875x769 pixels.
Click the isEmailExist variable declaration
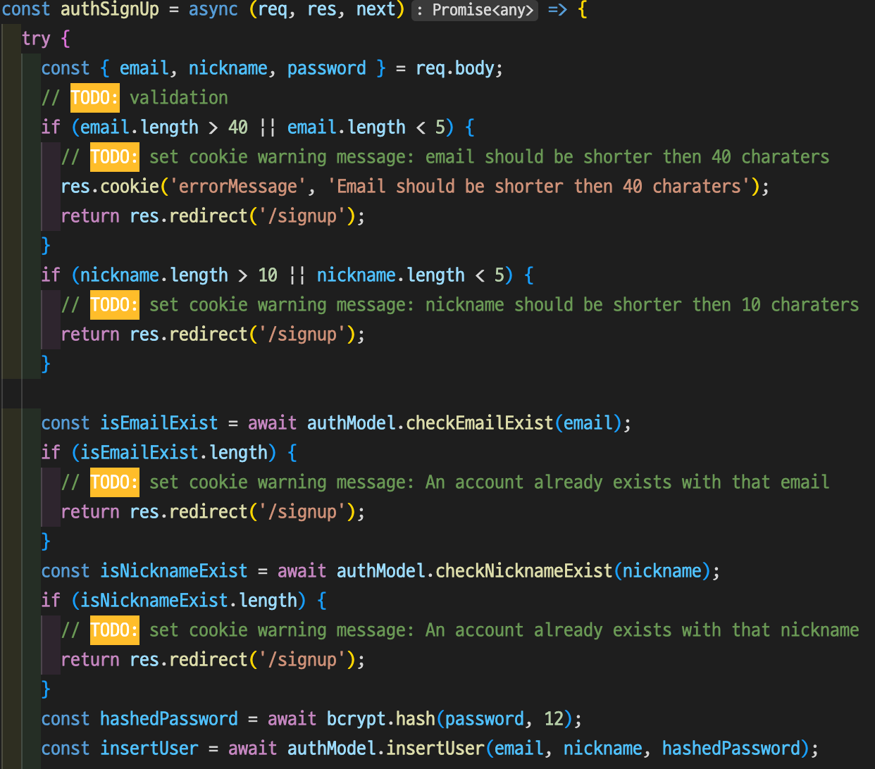pyautogui.click(x=159, y=423)
